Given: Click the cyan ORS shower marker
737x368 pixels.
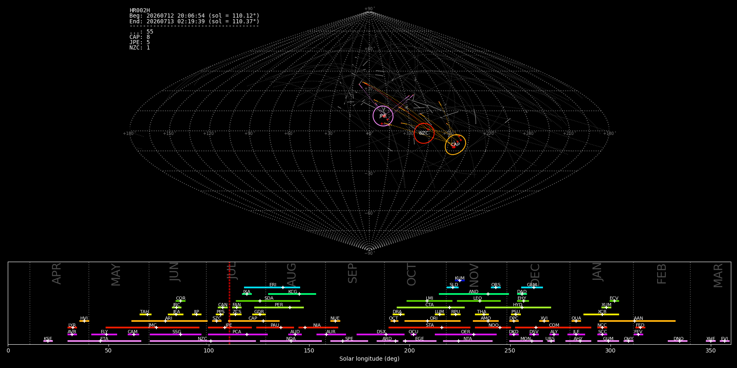Looking at the screenshot, I should tap(496, 287).
